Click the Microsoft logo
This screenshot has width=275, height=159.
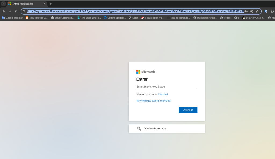pyautogui.click(x=146, y=72)
